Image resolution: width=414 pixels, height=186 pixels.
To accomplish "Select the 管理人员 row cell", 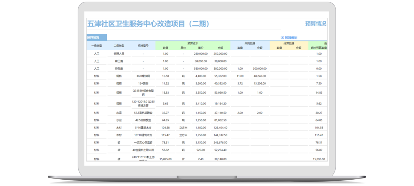I will 119,54.
